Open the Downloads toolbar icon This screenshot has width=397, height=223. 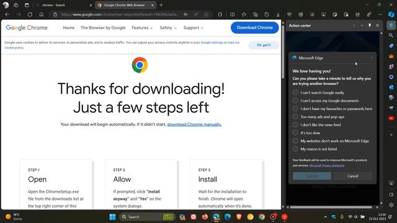pyautogui.click(x=278, y=14)
